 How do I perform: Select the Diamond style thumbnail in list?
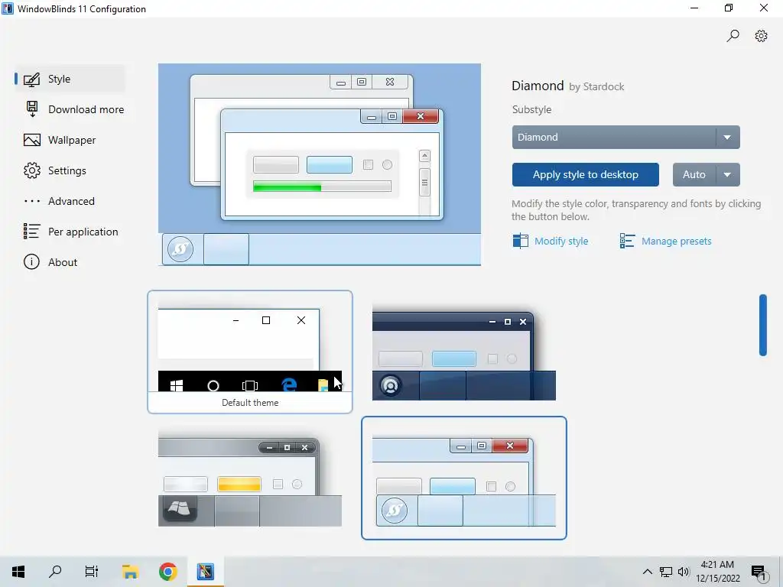[x=464, y=478]
